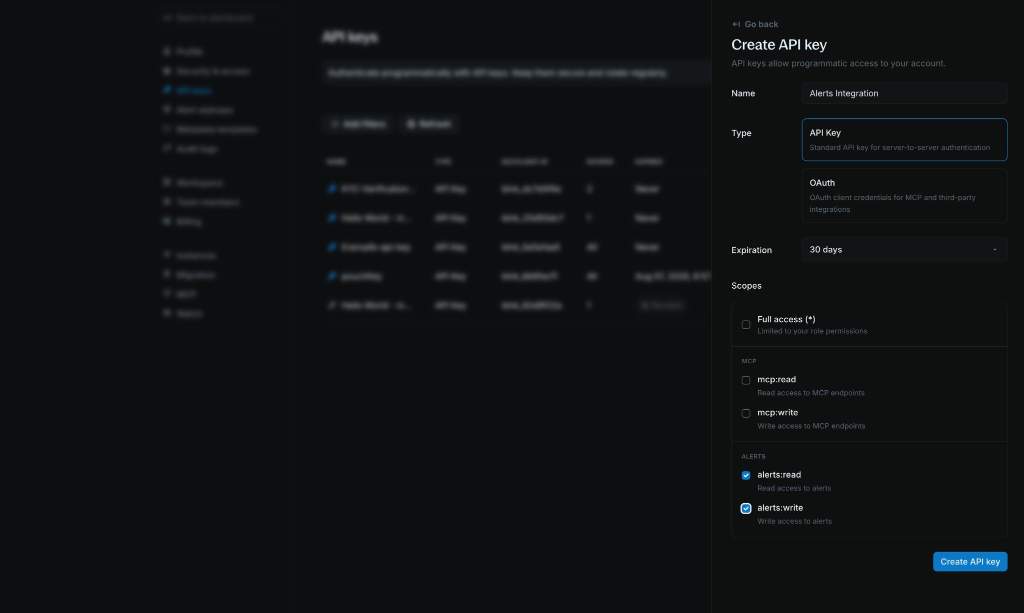This screenshot has width=1024, height=613.
Task: Select the OAuth type card
Action: click(904, 196)
